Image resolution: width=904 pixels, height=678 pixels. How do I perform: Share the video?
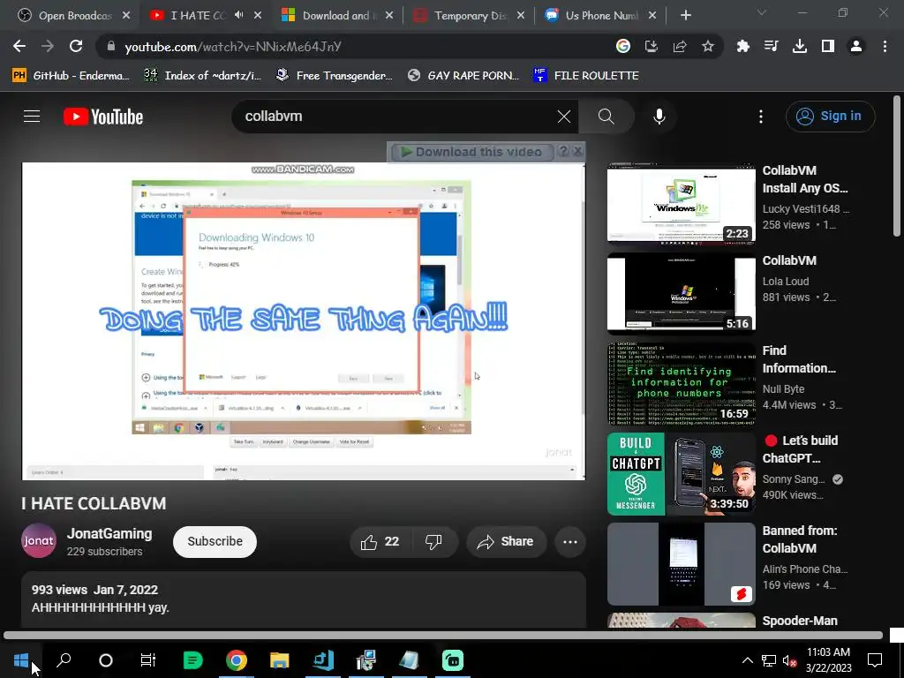[x=506, y=541]
